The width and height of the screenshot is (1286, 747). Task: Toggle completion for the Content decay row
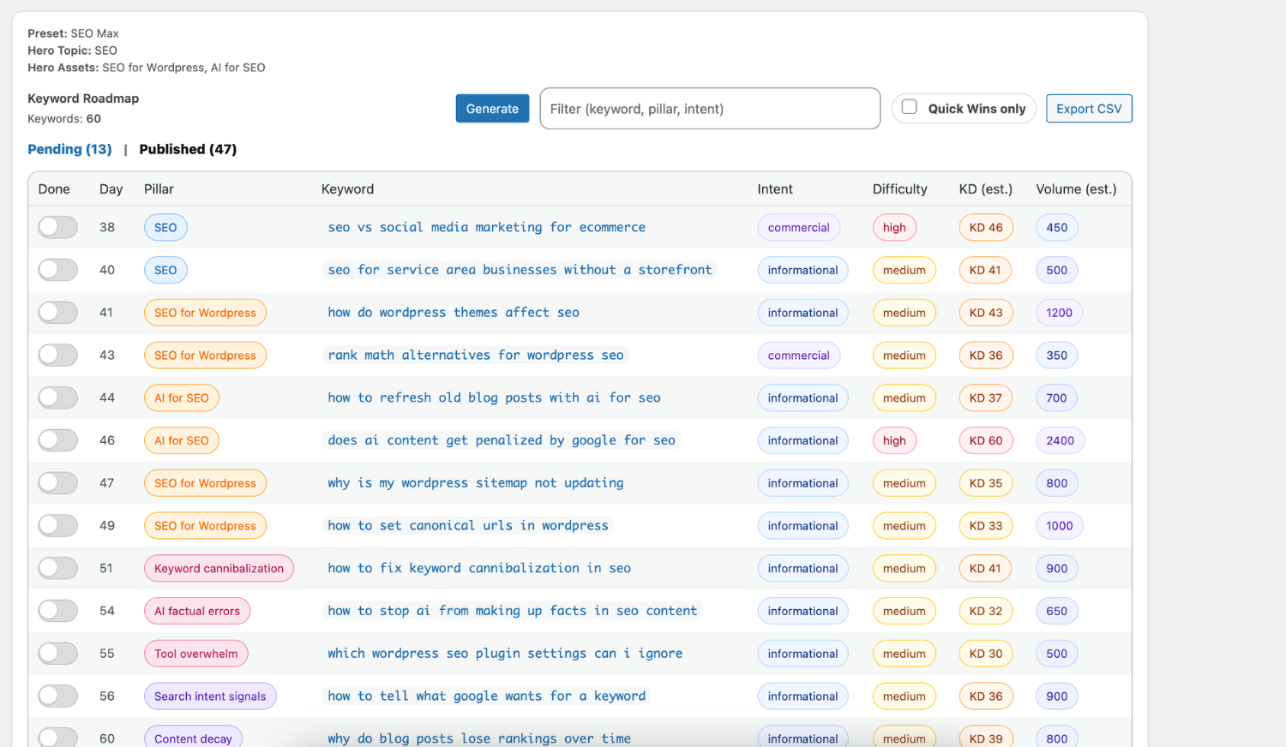click(57, 737)
